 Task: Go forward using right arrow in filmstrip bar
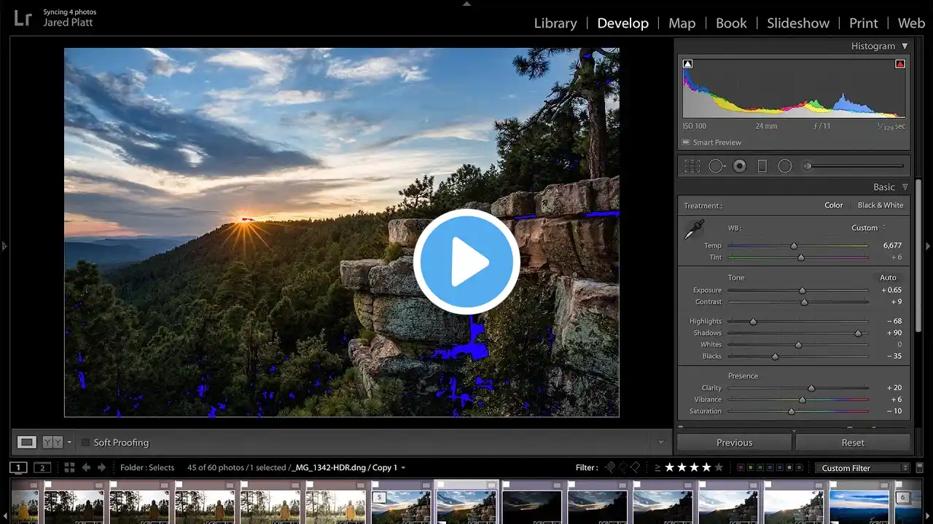102,467
